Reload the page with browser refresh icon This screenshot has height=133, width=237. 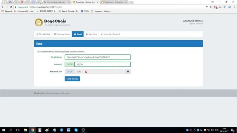(11, 7)
